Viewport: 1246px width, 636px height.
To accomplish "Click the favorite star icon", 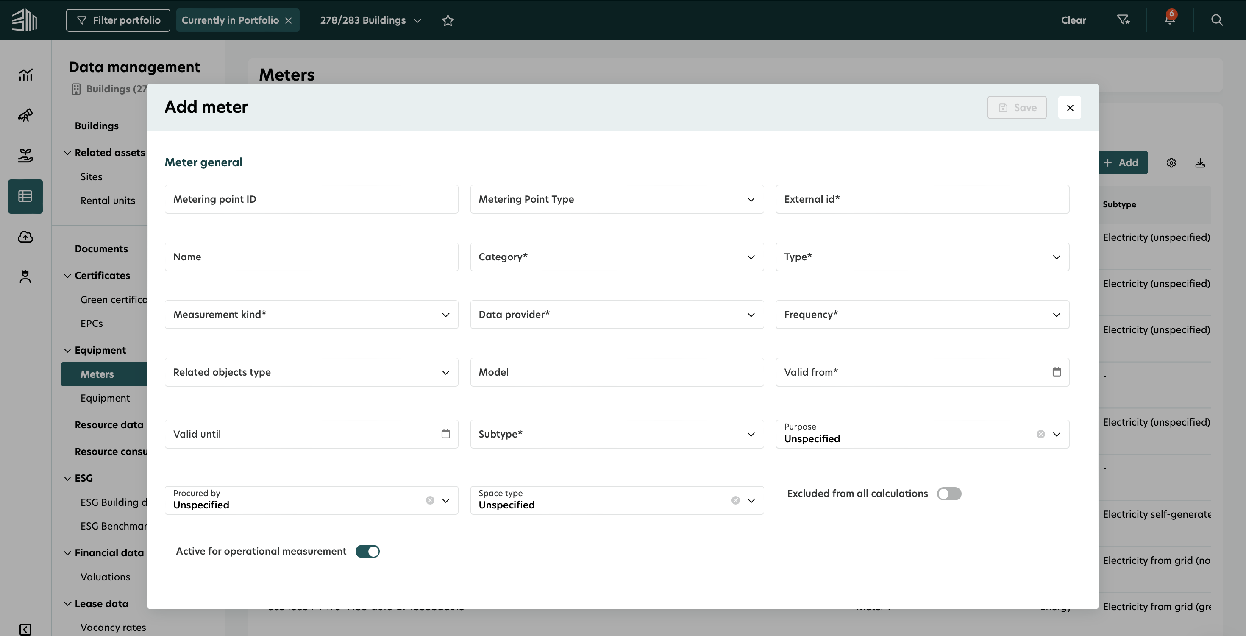I will pyautogui.click(x=448, y=20).
